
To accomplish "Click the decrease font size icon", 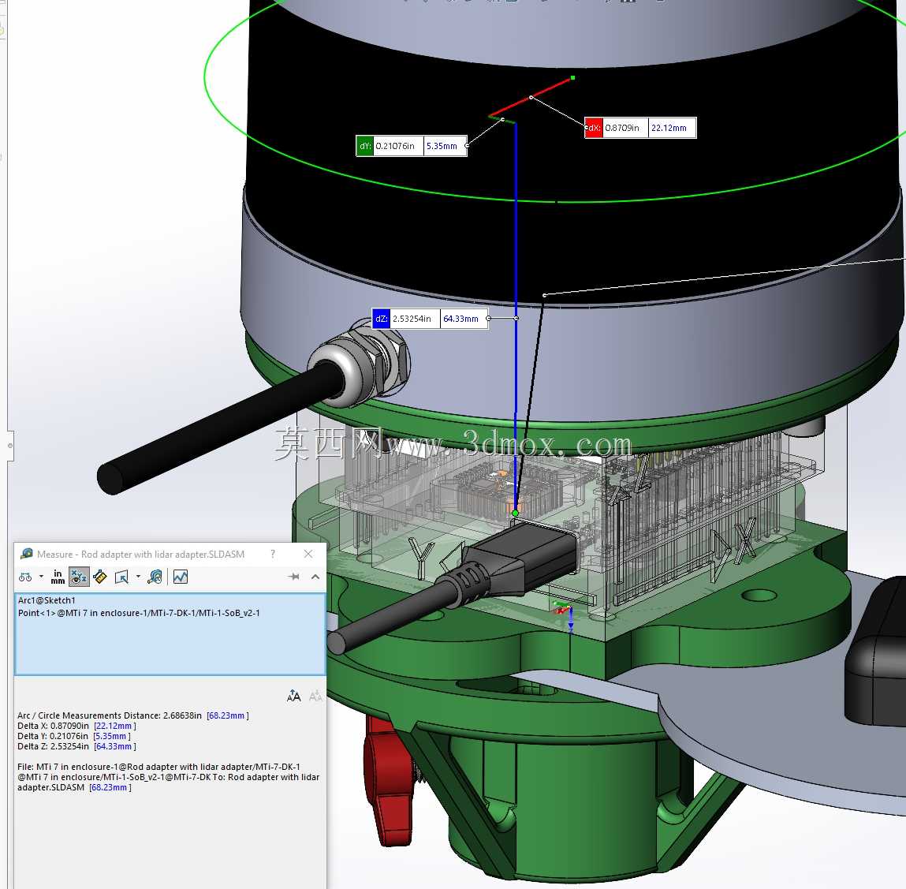I will (x=315, y=696).
